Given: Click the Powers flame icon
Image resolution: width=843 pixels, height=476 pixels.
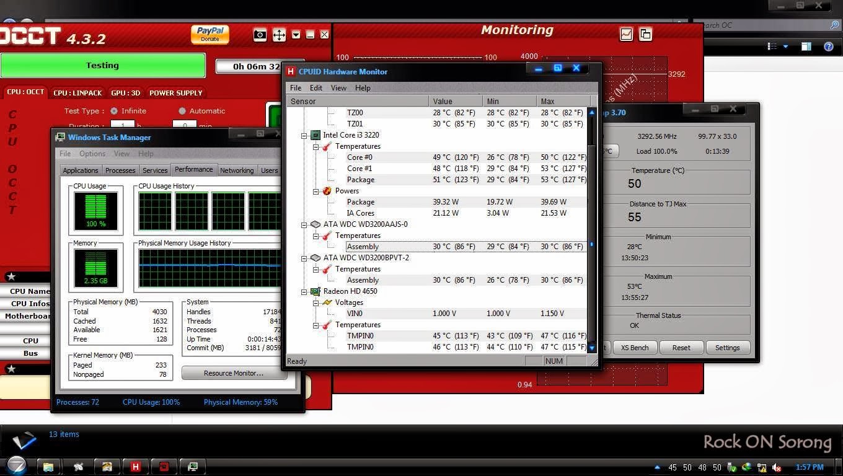Looking at the screenshot, I should pyautogui.click(x=327, y=191).
